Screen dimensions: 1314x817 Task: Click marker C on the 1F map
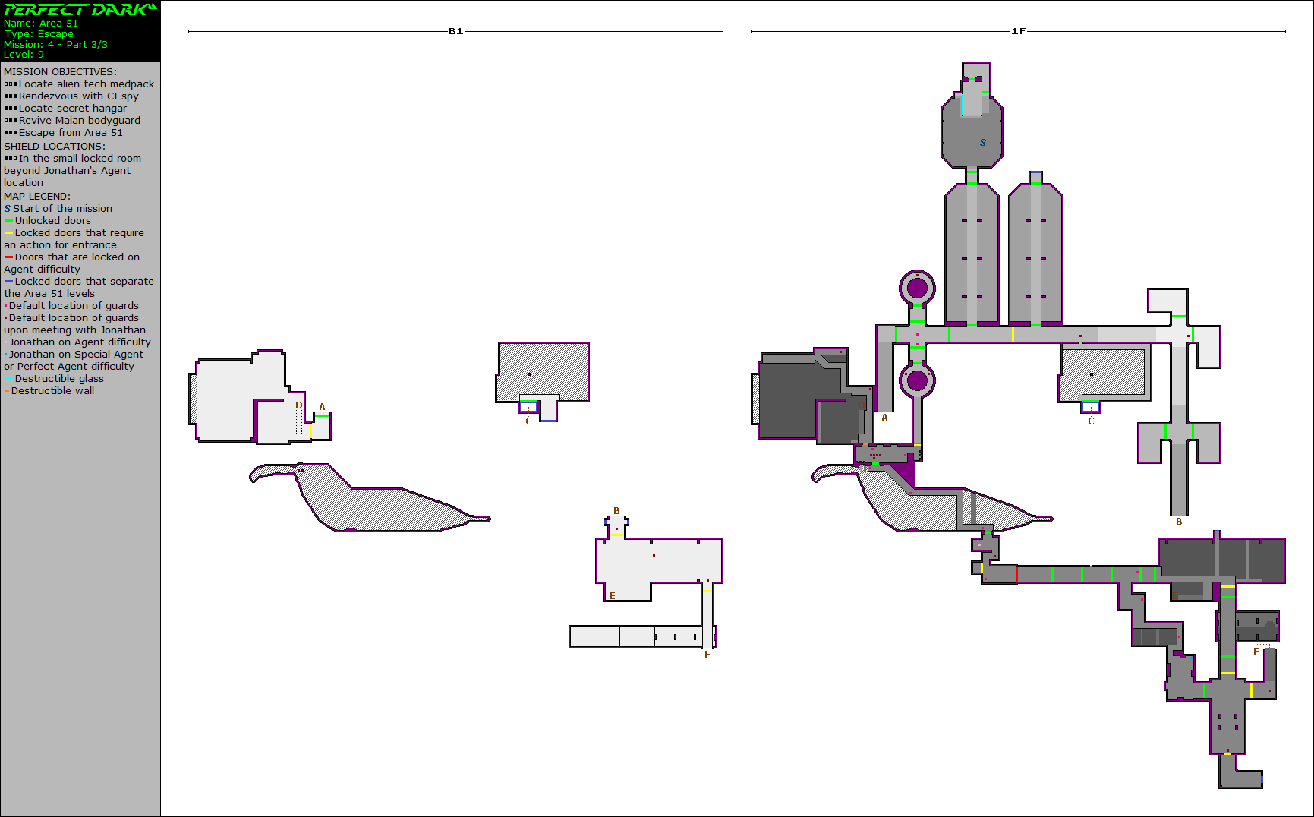[x=1091, y=421]
